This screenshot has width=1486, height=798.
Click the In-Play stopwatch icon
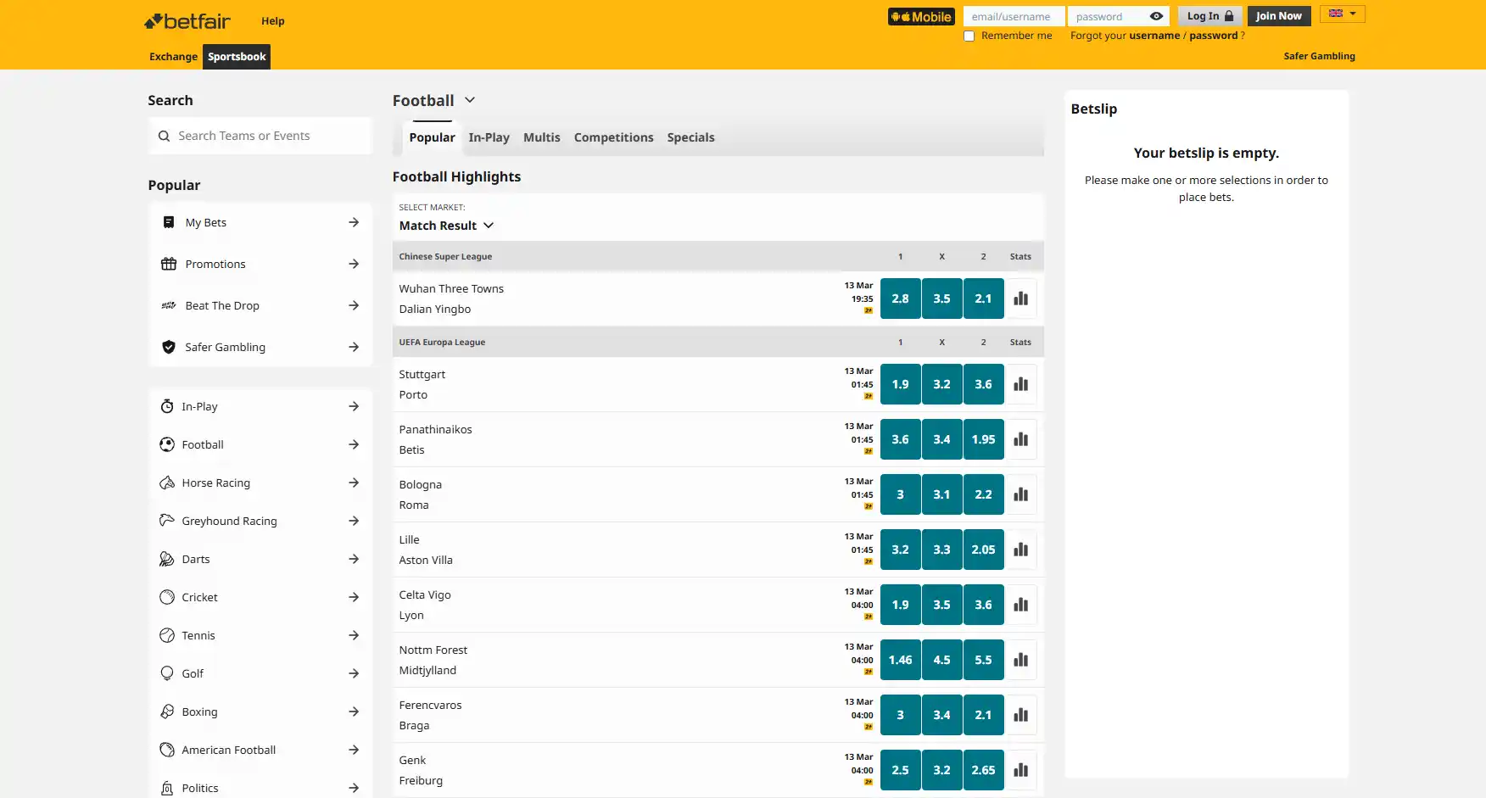click(167, 406)
